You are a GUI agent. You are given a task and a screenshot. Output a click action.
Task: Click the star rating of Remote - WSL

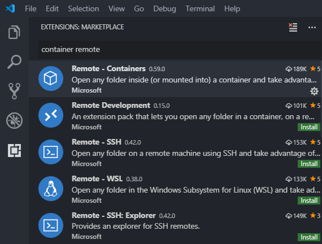pos(315,179)
